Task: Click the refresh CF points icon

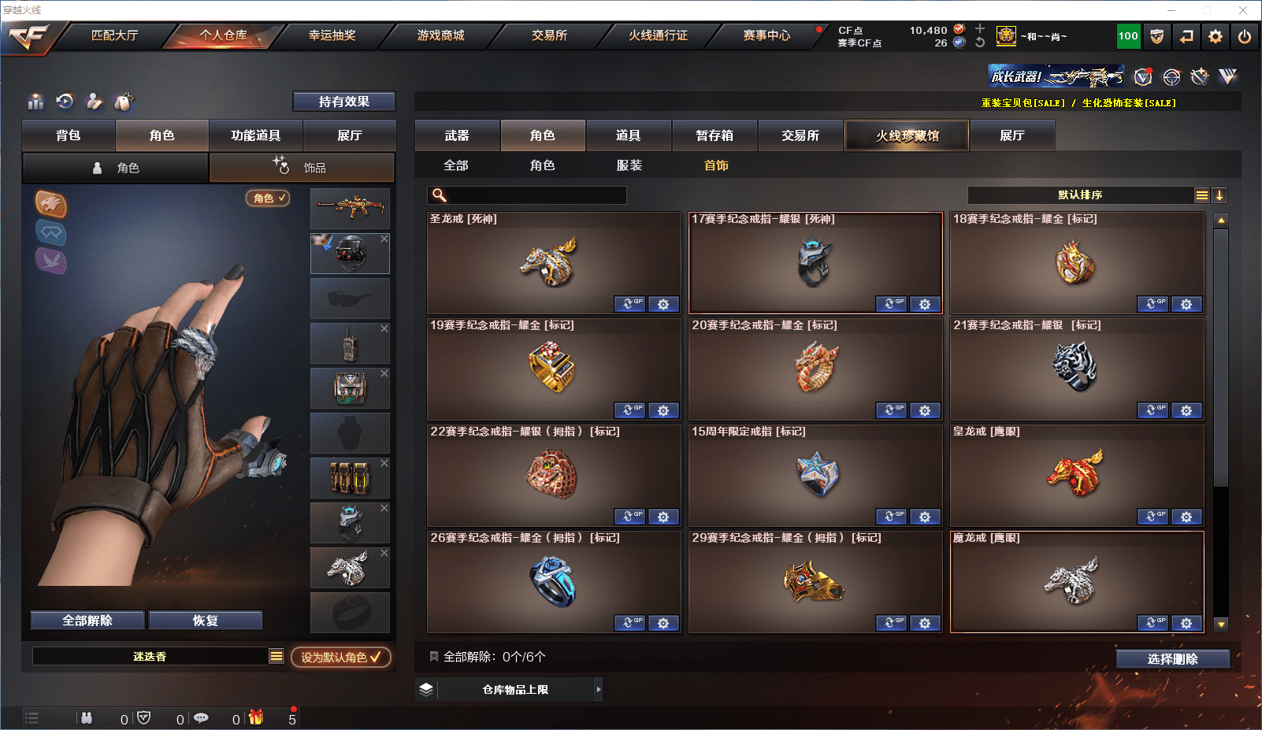Action: coord(980,43)
